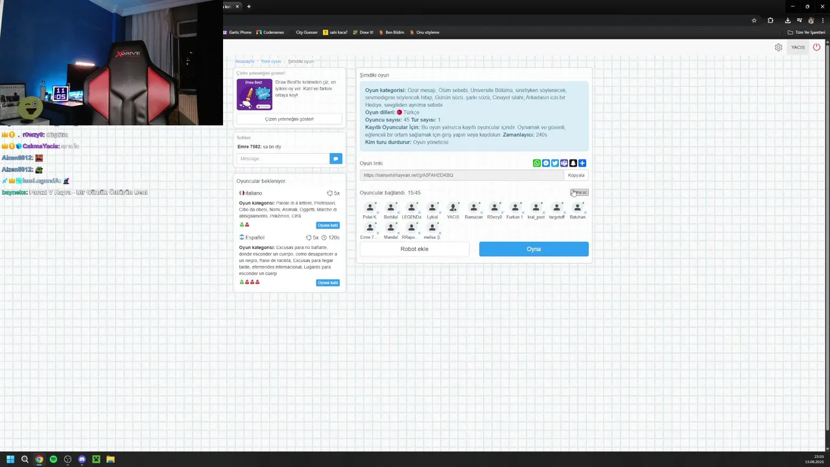Click the Oyuncular bekleniyor heading
Viewport: 830px width, 467px height.
(x=261, y=181)
